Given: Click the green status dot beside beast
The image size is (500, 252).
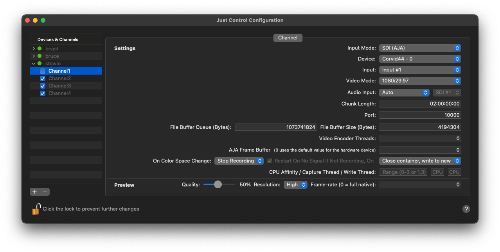Looking at the screenshot, I should [x=40, y=49].
